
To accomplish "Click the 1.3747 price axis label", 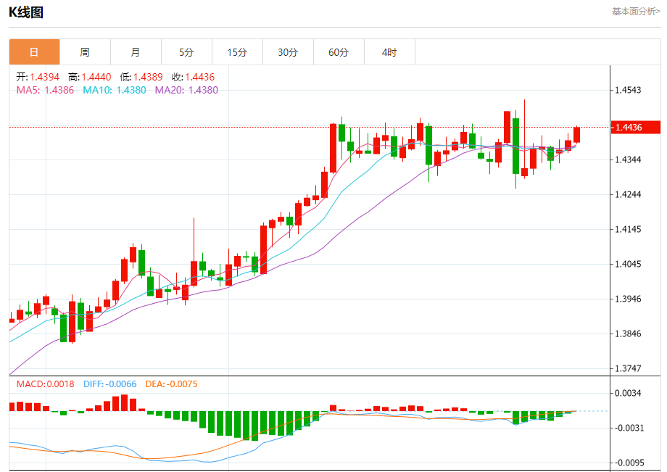I will pos(628,368).
